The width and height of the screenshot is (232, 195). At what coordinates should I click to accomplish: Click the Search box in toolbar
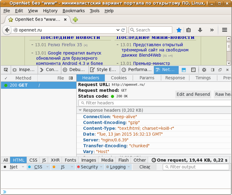(150, 30)
